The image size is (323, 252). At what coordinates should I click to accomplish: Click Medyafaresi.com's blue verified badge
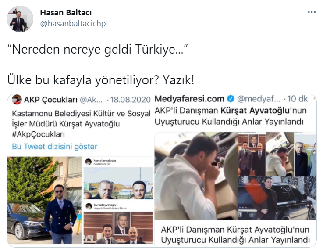[x=231, y=99]
